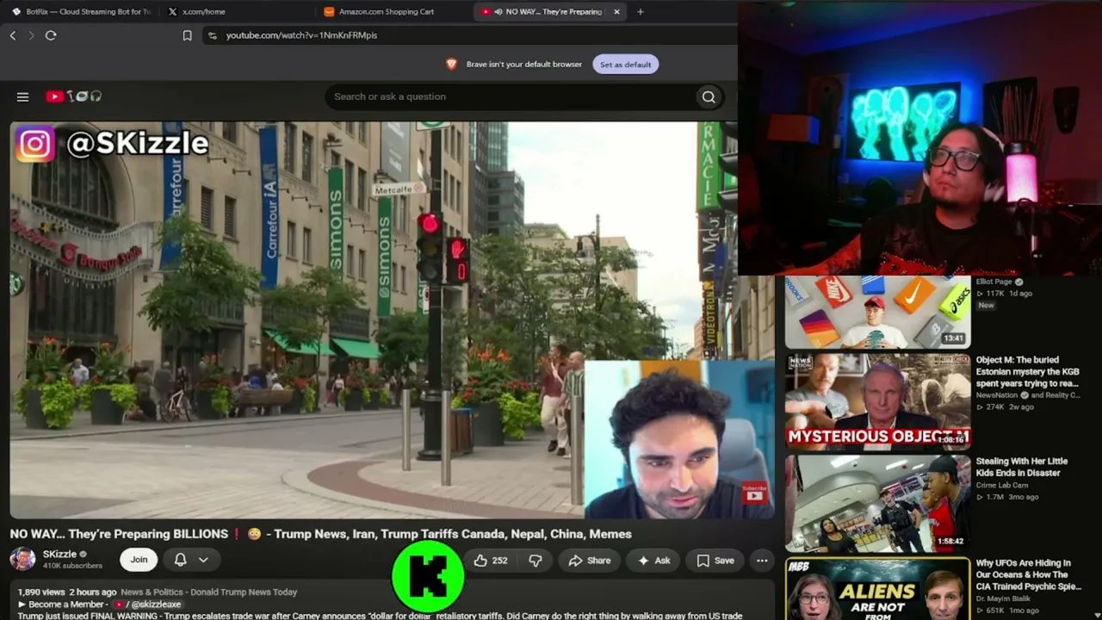Open the Crime Lab Cam video thumbnail
This screenshot has width=1102, height=620.
(x=877, y=503)
